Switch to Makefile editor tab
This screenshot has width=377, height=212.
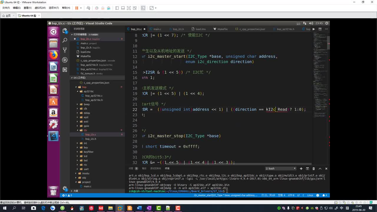(x=222, y=29)
